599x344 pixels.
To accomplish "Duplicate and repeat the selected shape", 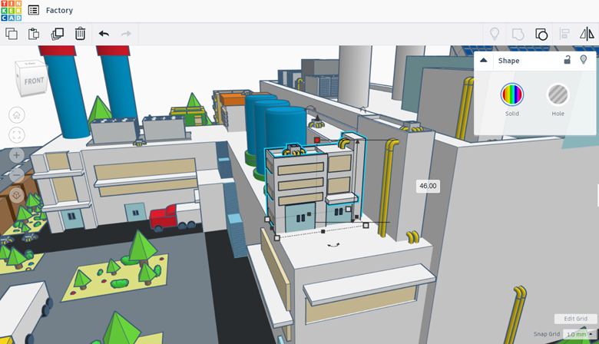I will tap(58, 34).
